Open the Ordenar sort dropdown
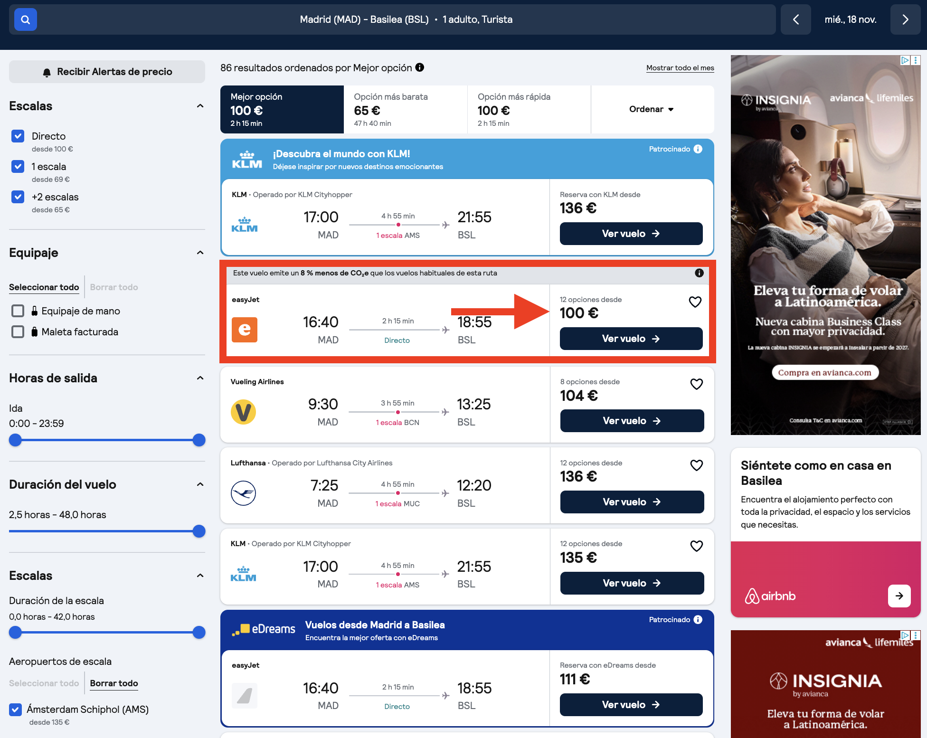The width and height of the screenshot is (927, 738). (x=652, y=109)
